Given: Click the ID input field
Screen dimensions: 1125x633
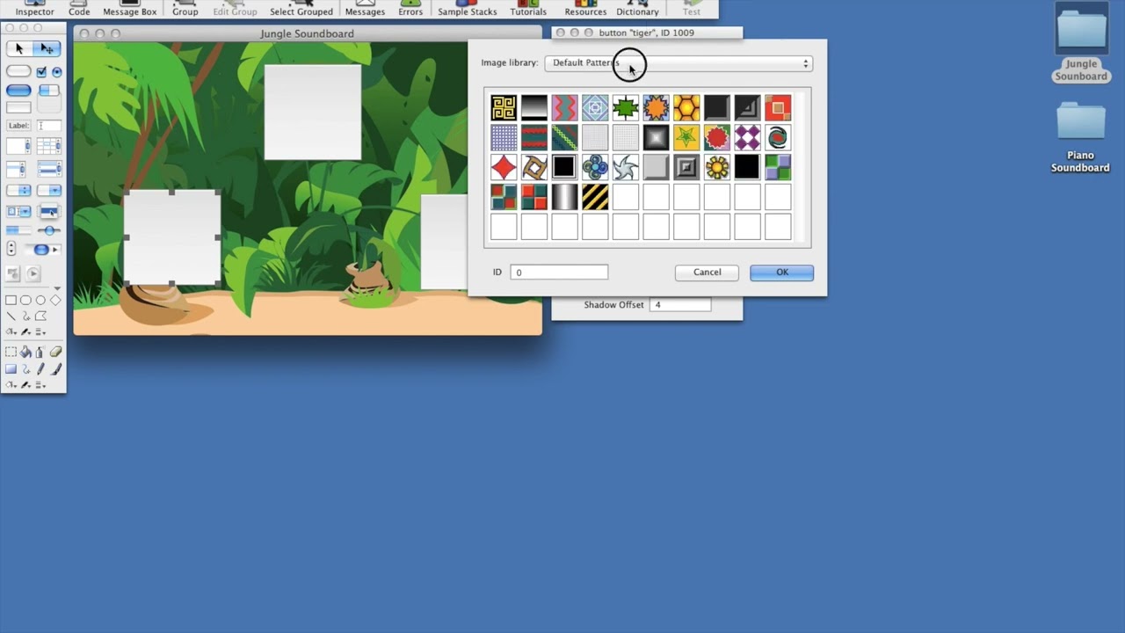Looking at the screenshot, I should pyautogui.click(x=559, y=273).
